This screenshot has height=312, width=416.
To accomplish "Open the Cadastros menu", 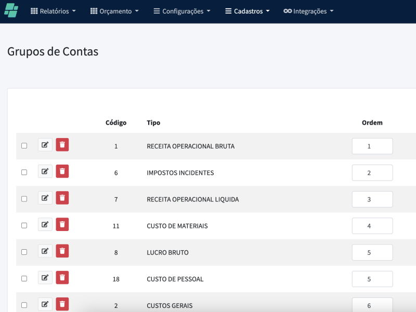I will [248, 11].
